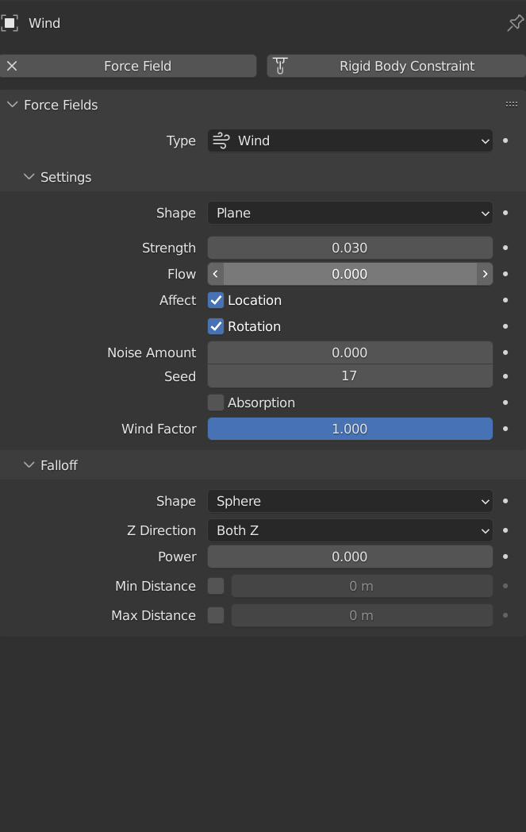This screenshot has height=832, width=526.
Task: Click the Flow field right increment arrow
Action: point(484,274)
